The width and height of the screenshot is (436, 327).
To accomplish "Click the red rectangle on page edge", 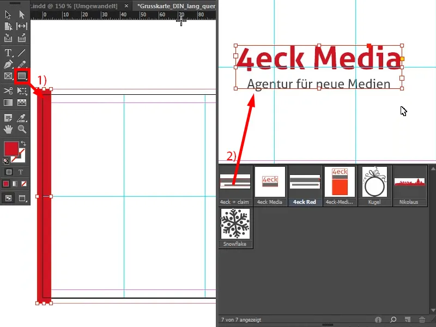I will [x=44, y=196].
